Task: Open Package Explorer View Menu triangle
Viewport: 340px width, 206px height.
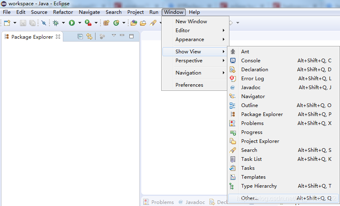Action: click(x=114, y=35)
